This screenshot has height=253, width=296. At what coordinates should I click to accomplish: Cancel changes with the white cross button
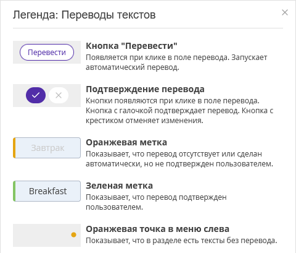(59, 95)
